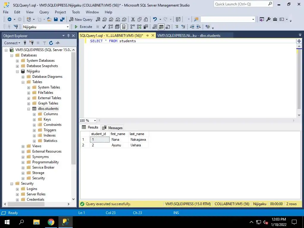
Task: Save the current query with Save icon
Action: click(x=56, y=19)
